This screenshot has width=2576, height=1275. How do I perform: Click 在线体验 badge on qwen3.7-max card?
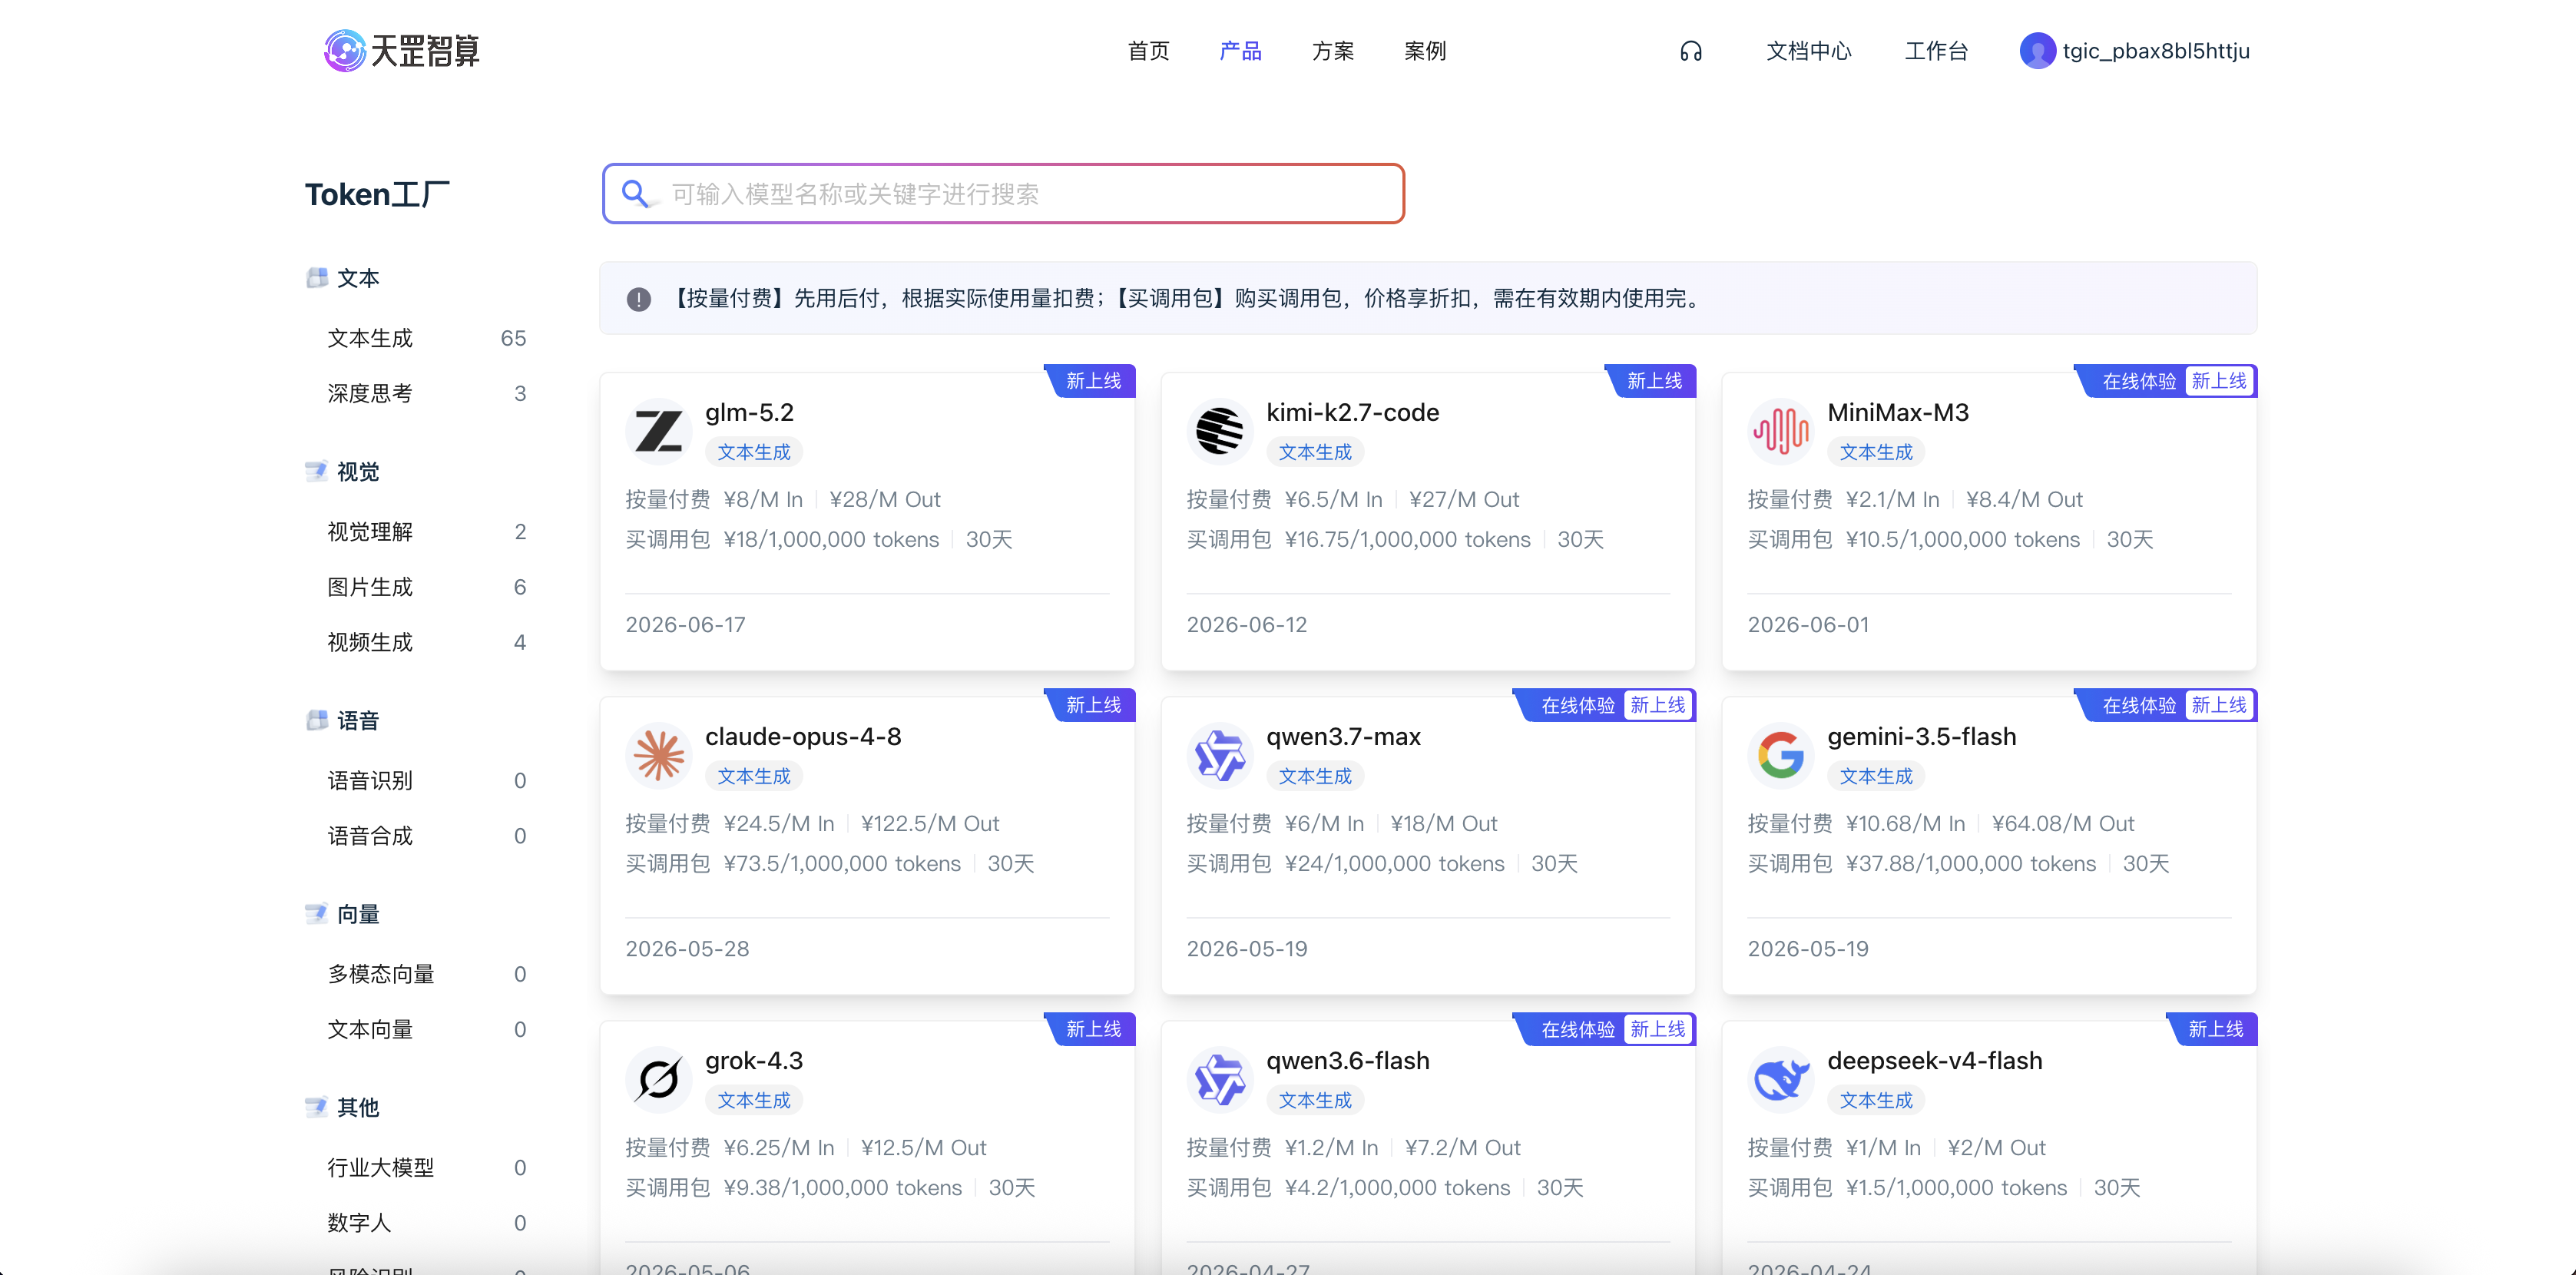pos(1577,705)
